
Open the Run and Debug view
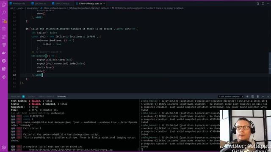(x=4, y=29)
